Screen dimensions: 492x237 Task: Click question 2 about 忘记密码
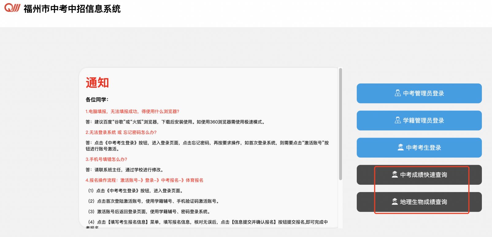coord(121,132)
